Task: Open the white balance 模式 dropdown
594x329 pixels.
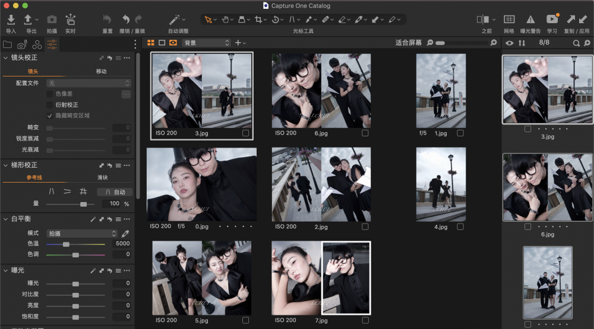Action: 82,234
